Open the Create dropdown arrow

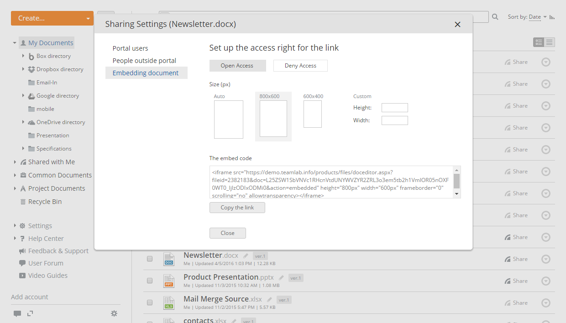pyautogui.click(x=88, y=19)
